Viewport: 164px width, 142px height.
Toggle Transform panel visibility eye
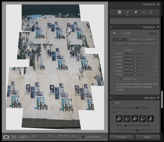(x=111, y=27)
